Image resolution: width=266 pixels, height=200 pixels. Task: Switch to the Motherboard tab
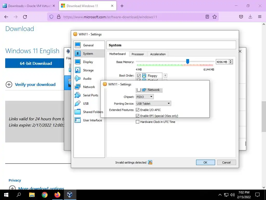[x=118, y=54]
